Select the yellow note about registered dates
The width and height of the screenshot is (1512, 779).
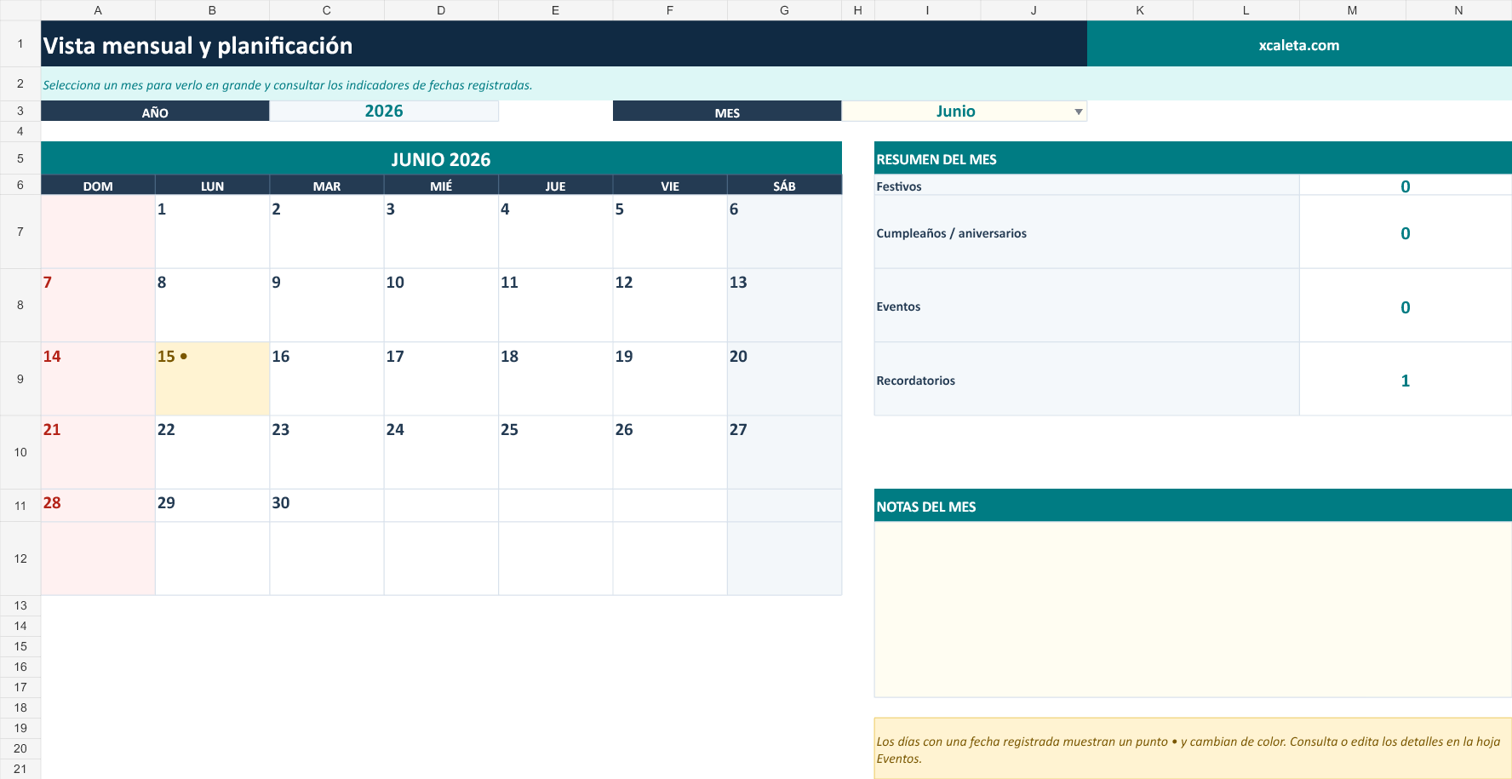click(1193, 749)
